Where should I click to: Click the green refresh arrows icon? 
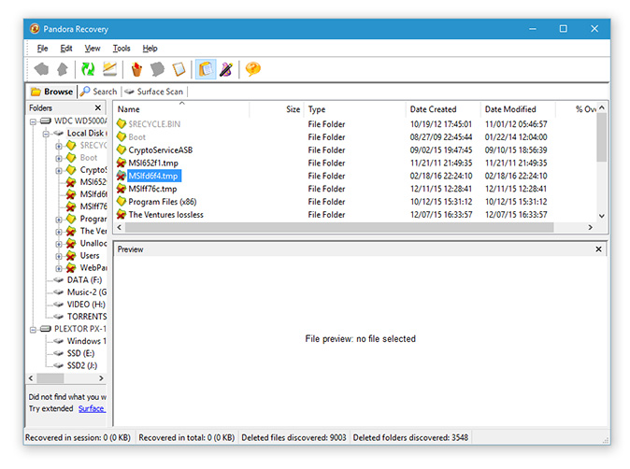point(88,69)
